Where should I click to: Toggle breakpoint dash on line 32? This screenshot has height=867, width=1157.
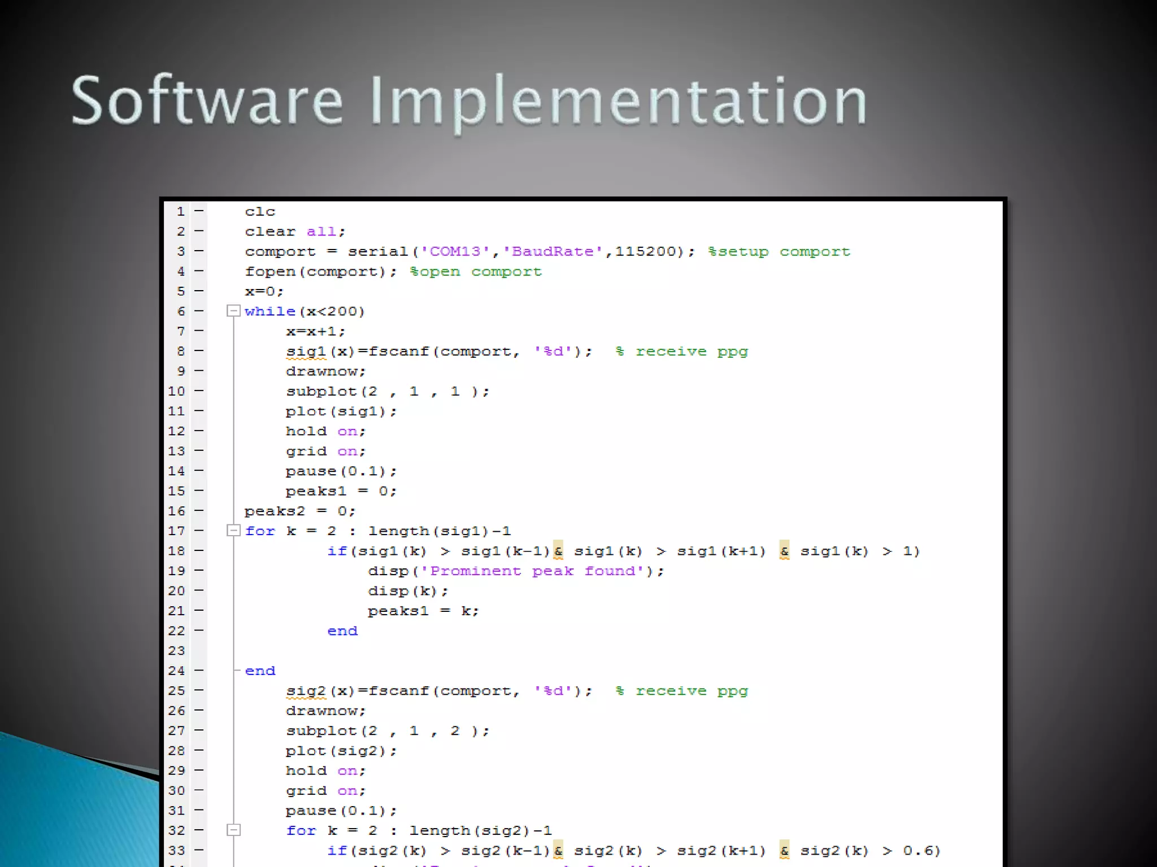(x=199, y=830)
